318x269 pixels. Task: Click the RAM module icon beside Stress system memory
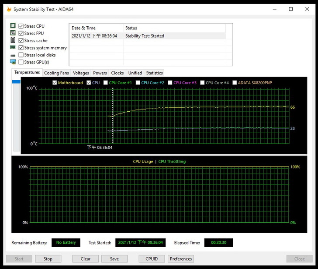(x=13, y=48)
